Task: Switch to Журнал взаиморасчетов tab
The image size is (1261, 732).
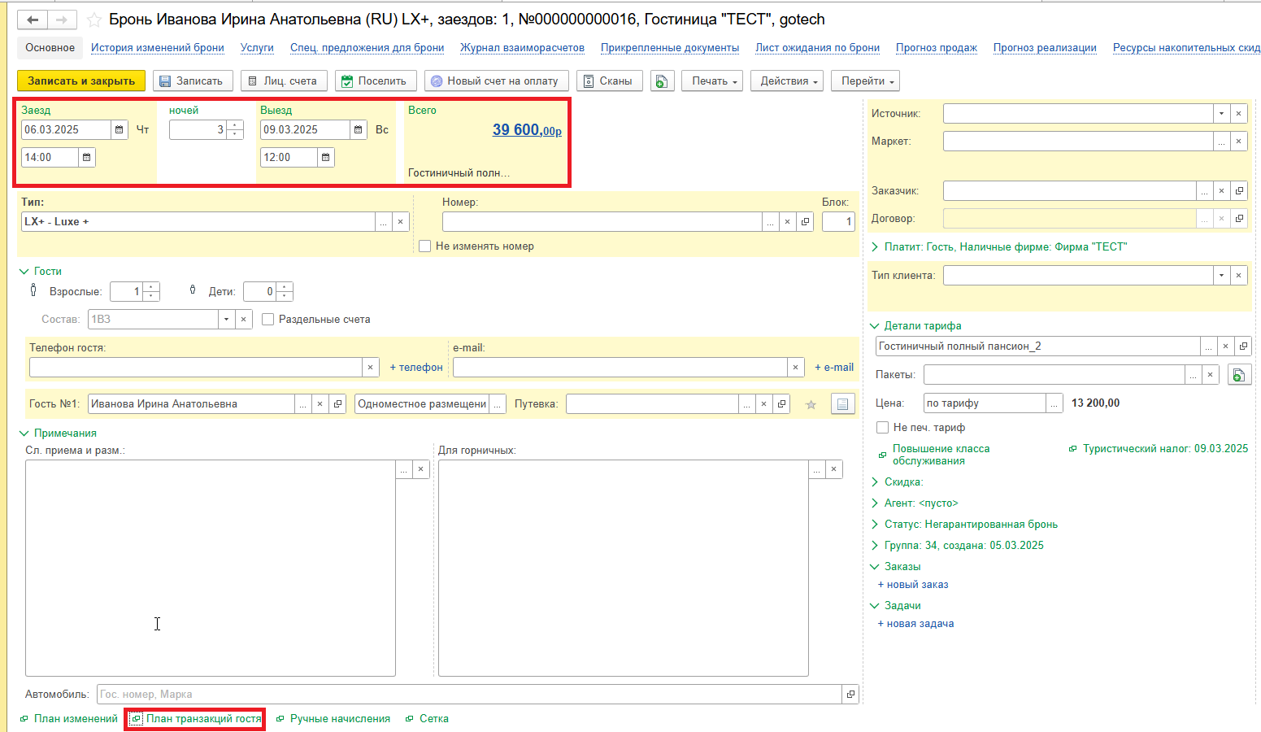Action: pyautogui.click(x=522, y=47)
